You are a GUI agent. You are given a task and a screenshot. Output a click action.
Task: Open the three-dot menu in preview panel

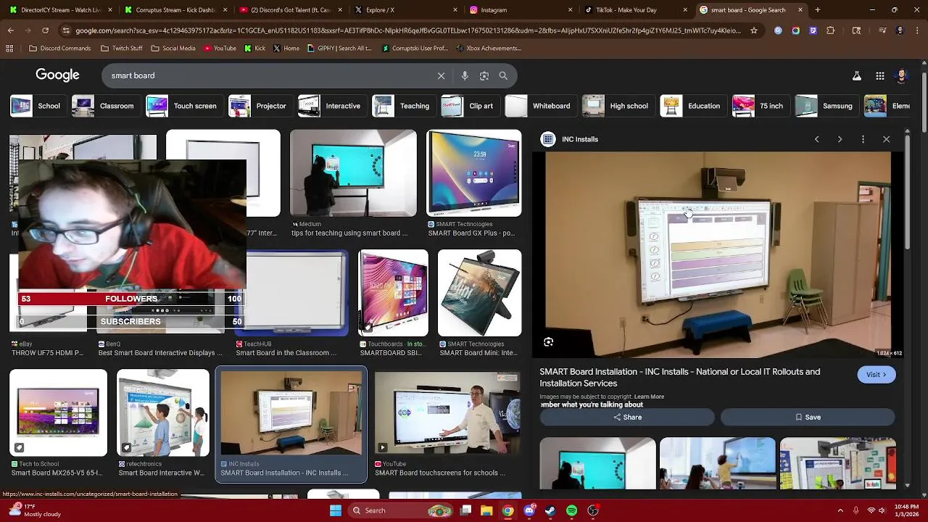click(863, 139)
